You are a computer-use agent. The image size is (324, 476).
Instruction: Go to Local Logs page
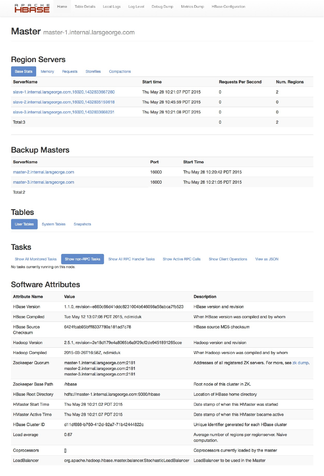coord(112,7)
